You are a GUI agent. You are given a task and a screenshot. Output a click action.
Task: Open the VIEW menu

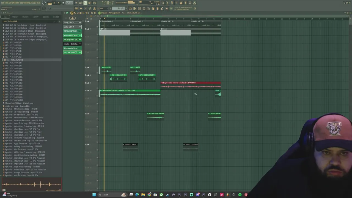pos(21,3)
